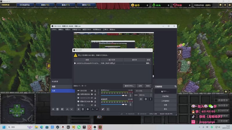Open 淡入淡出 transition dropdown
Screen dimensions: 232x130
click(144, 91)
